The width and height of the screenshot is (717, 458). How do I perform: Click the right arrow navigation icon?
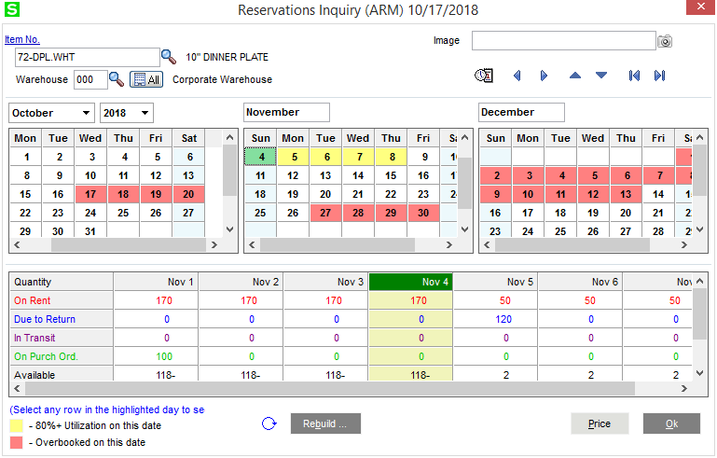(544, 76)
